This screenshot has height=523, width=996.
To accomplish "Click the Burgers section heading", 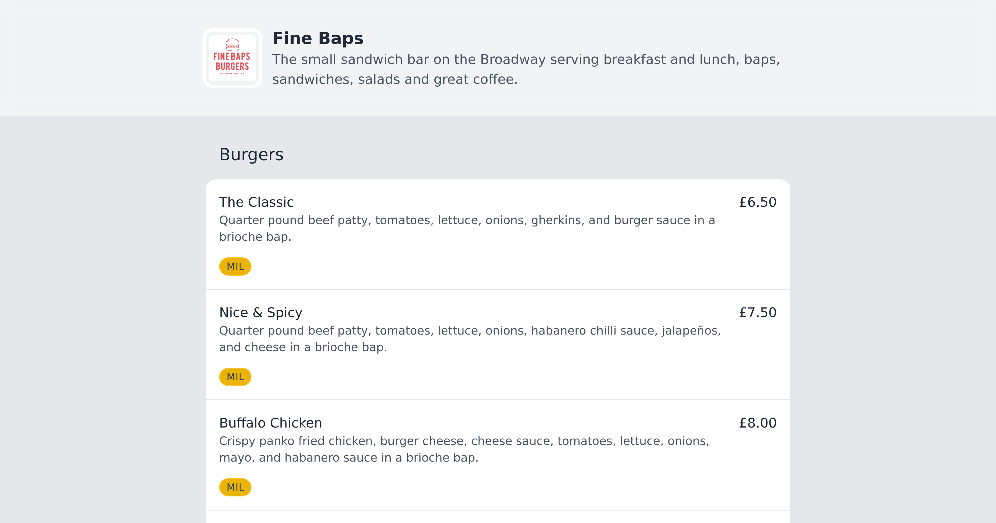I will [x=251, y=154].
